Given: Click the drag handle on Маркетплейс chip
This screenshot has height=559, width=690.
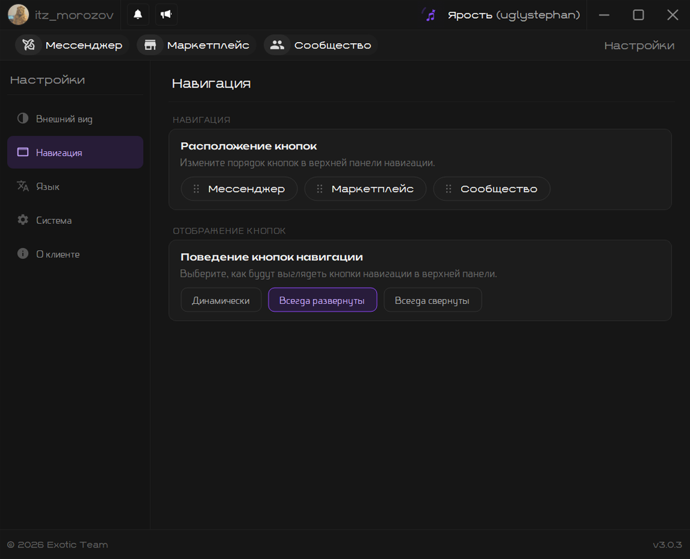Looking at the screenshot, I should (x=320, y=189).
